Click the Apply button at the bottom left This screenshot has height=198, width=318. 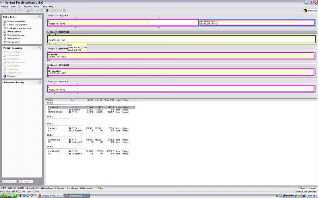(x=26, y=181)
